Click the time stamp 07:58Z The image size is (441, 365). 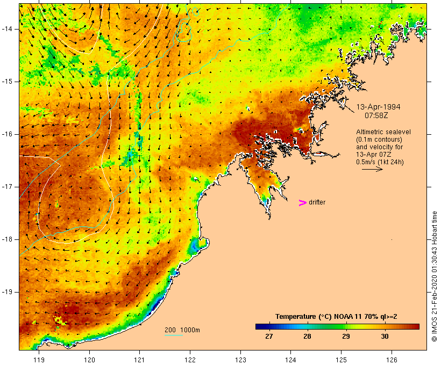[x=376, y=115]
